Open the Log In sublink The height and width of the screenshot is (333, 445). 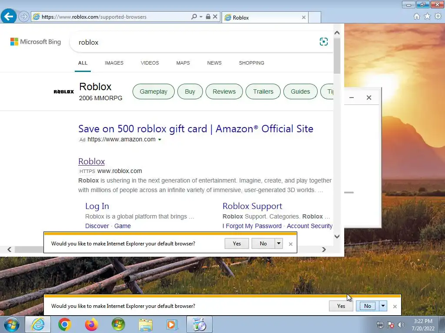tap(97, 206)
